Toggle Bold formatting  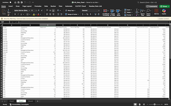pyautogui.click(x=15, y=14)
